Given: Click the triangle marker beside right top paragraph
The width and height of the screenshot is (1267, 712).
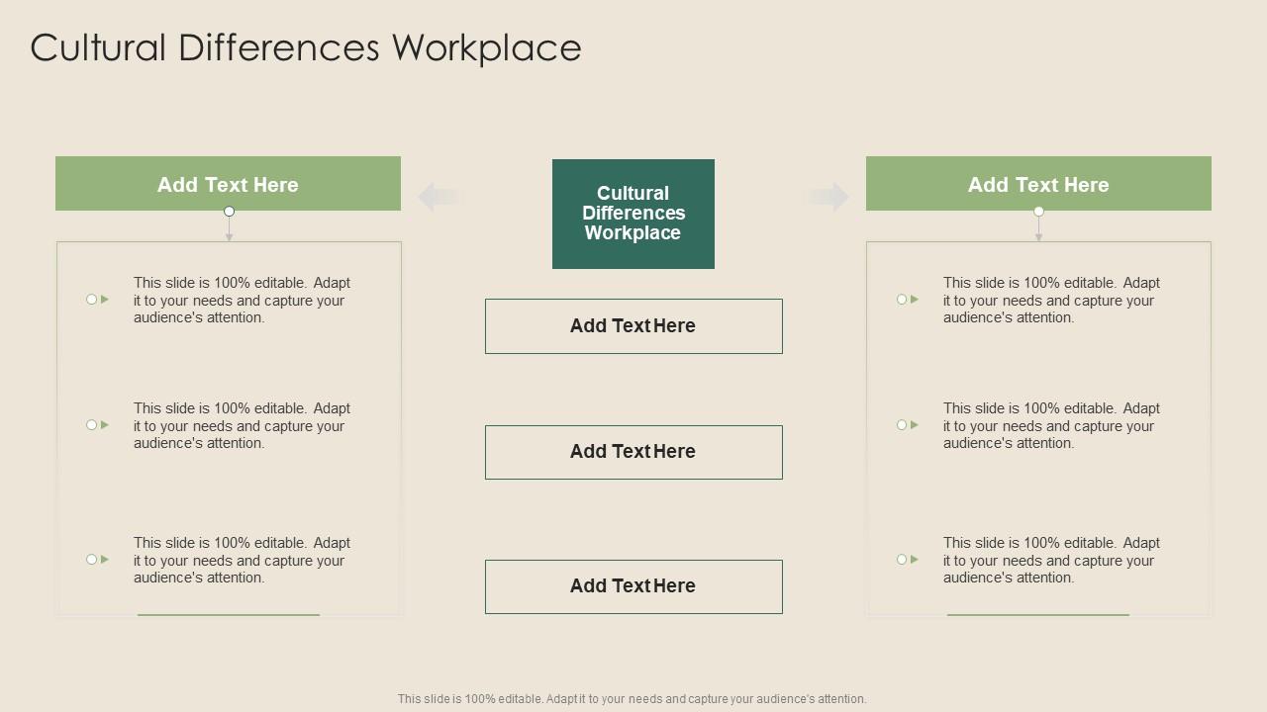Looking at the screenshot, I should [x=913, y=299].
